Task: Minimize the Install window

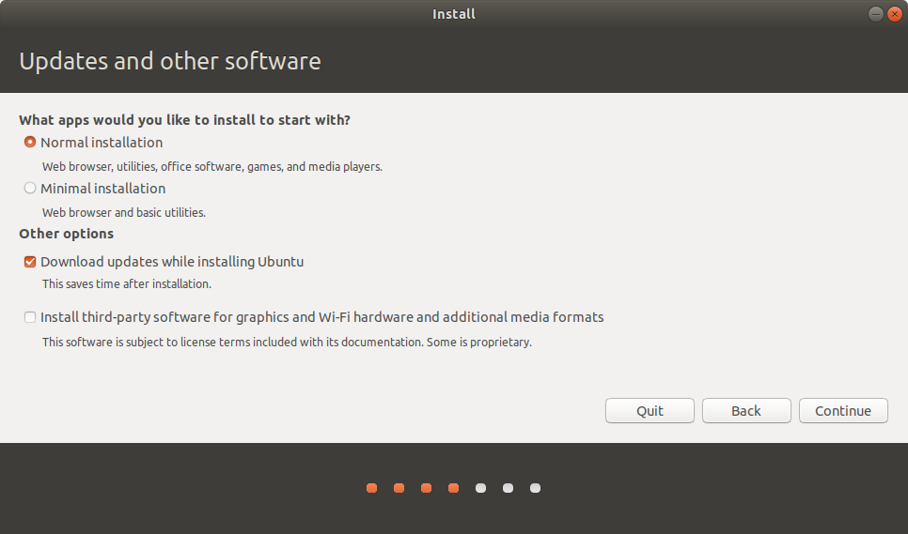Action: (876, 14)
